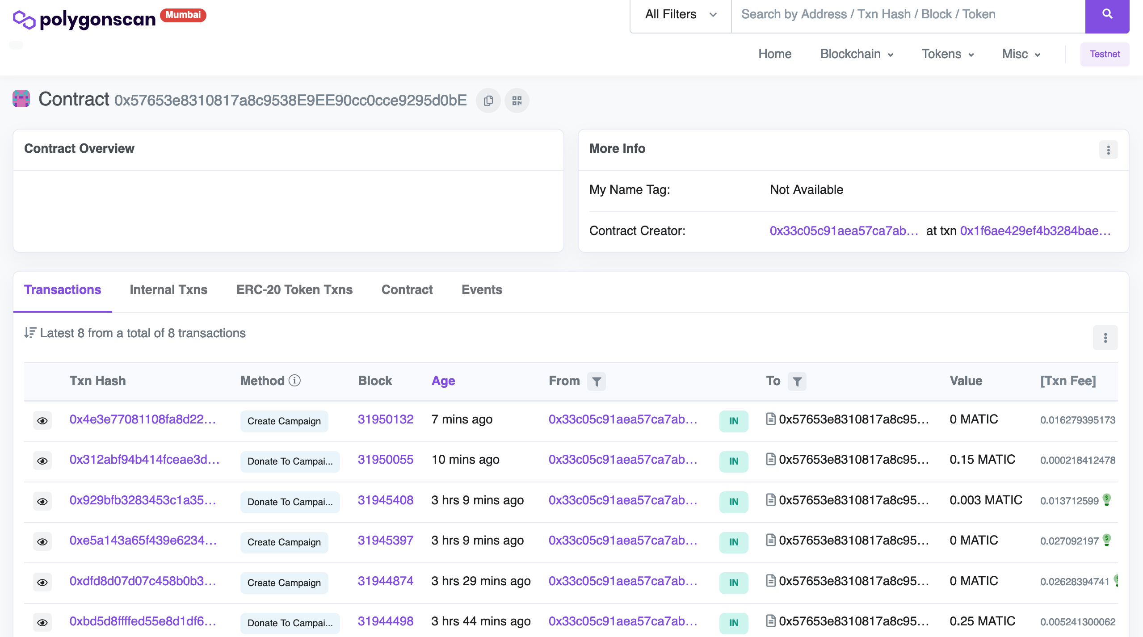Click the Testnet button
Image resolution: width=1143 pixels, height=637 pixels.
click(x=1105, y=54)
